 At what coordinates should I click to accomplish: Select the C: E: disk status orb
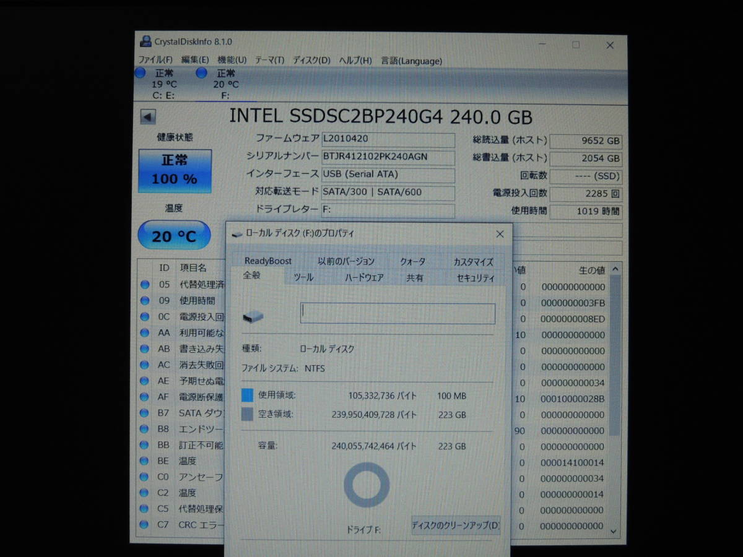click(141, 73)
